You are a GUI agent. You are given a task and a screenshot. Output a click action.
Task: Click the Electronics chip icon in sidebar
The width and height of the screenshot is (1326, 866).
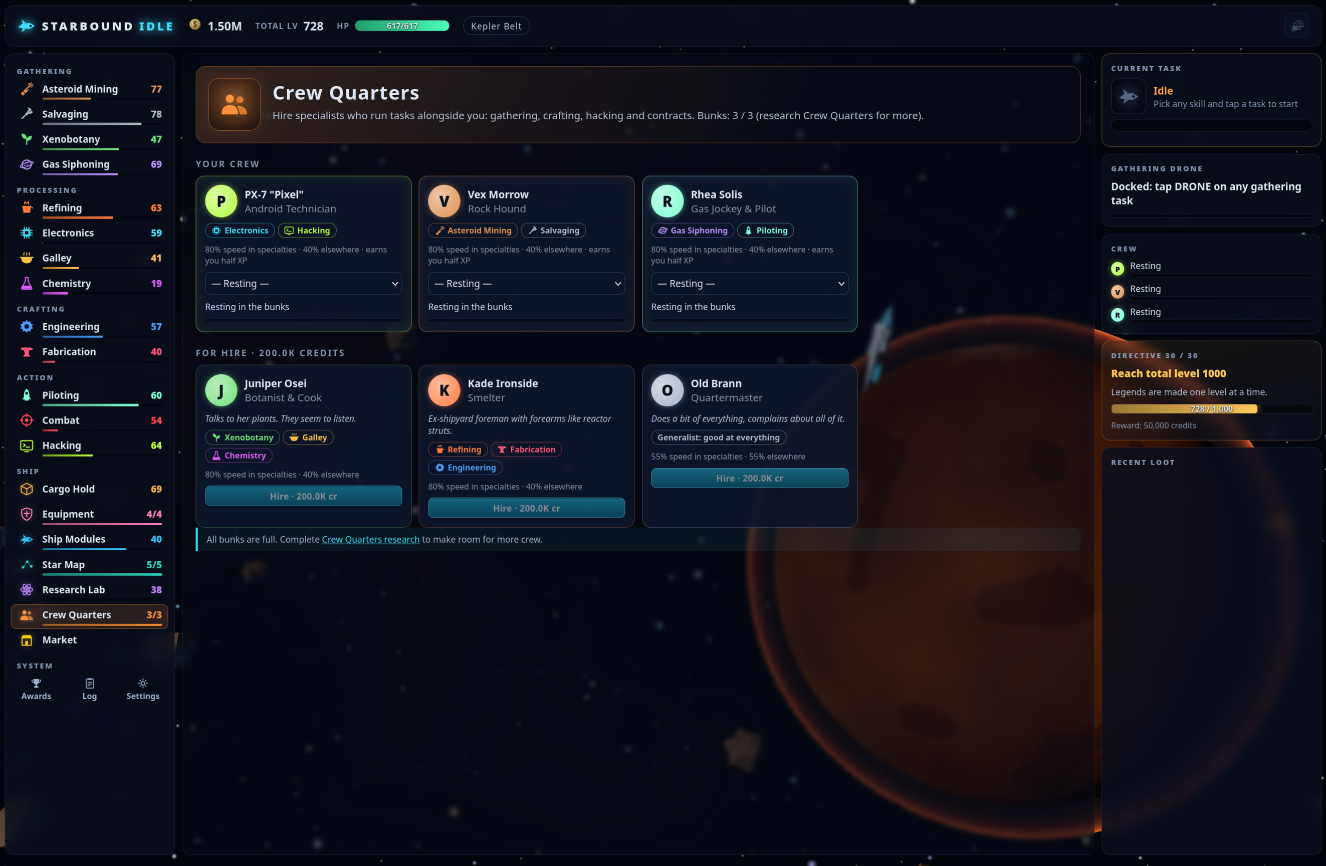pos(27,233)
